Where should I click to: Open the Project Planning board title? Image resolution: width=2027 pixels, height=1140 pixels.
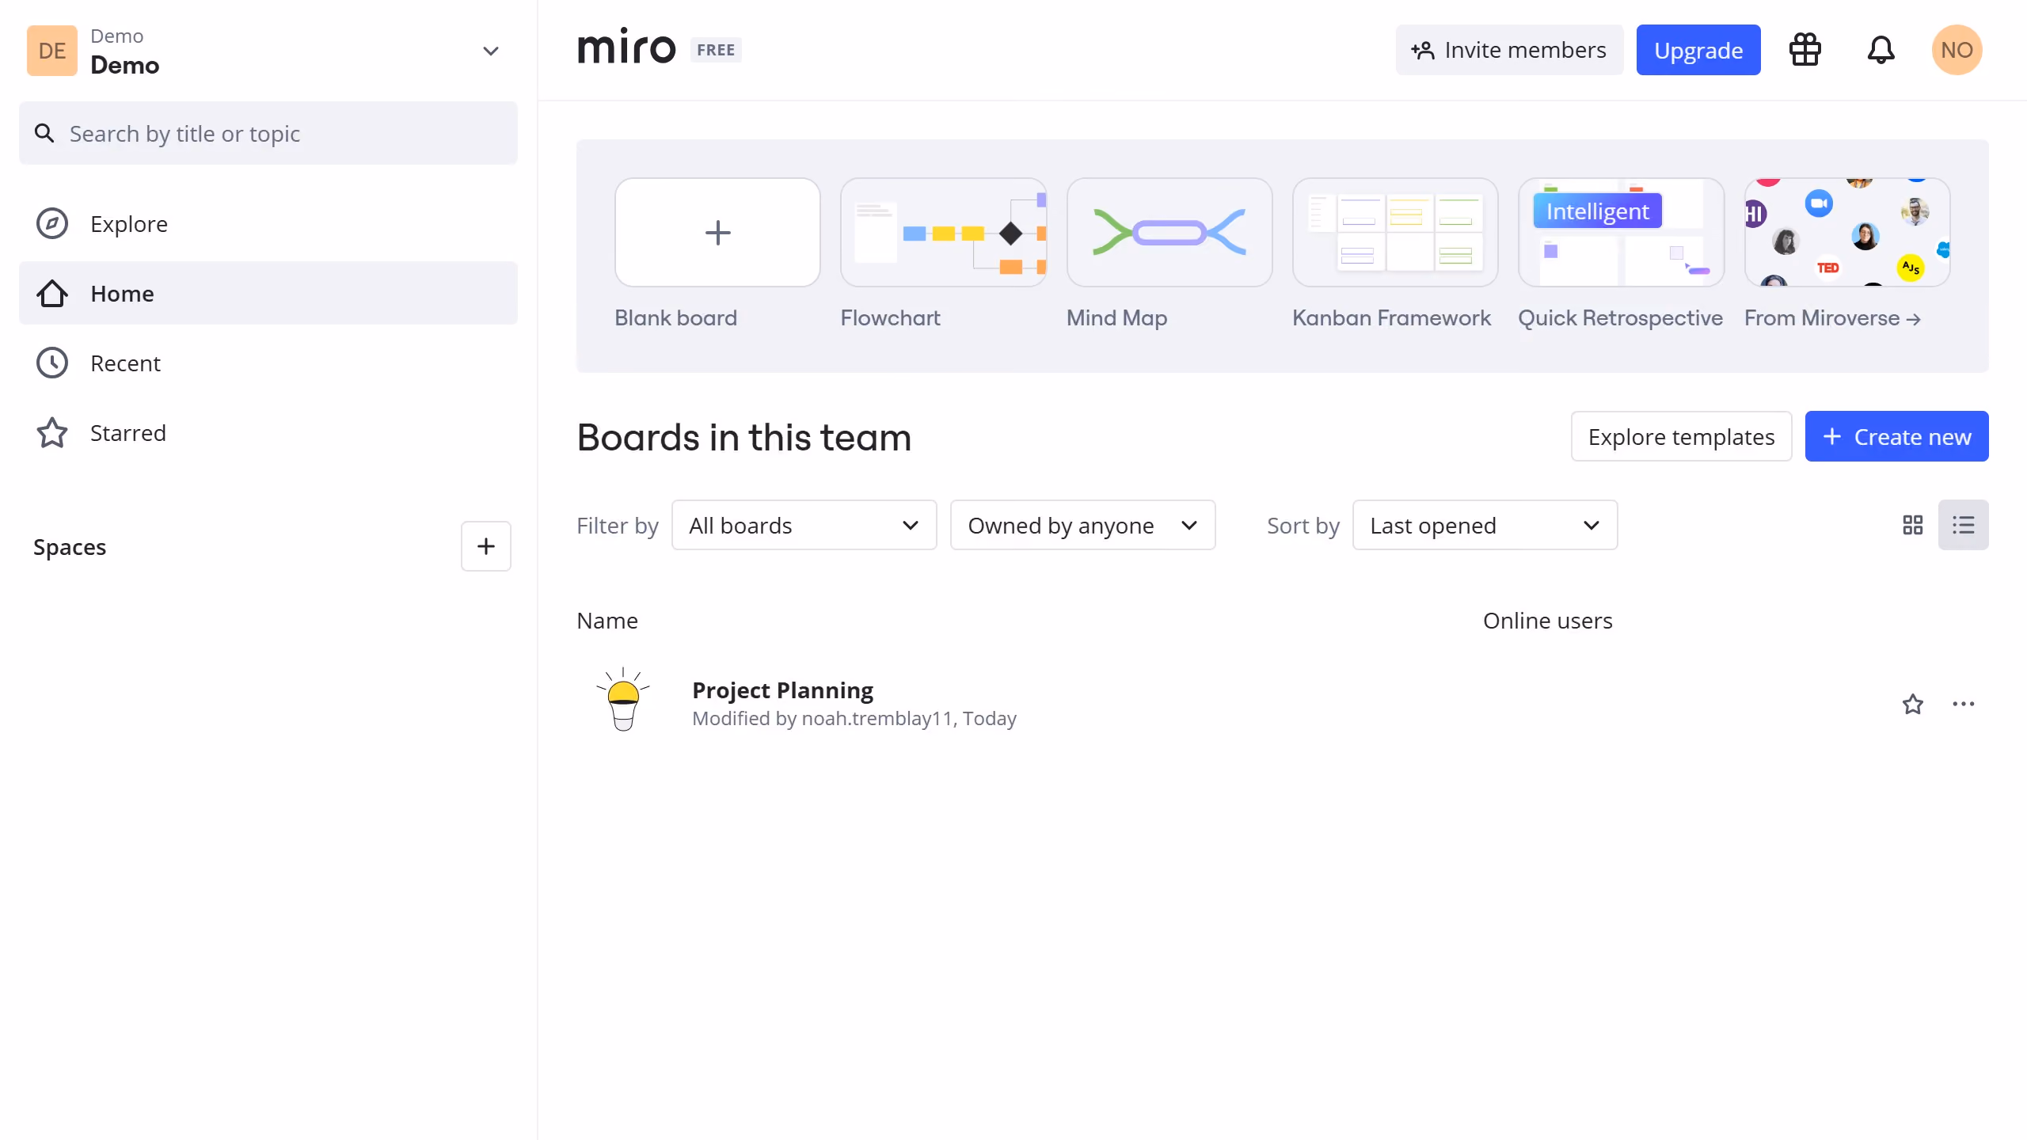(x=782, y=690)
